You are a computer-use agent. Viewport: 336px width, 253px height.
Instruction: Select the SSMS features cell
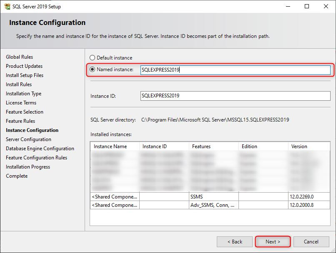click(214, 197)
